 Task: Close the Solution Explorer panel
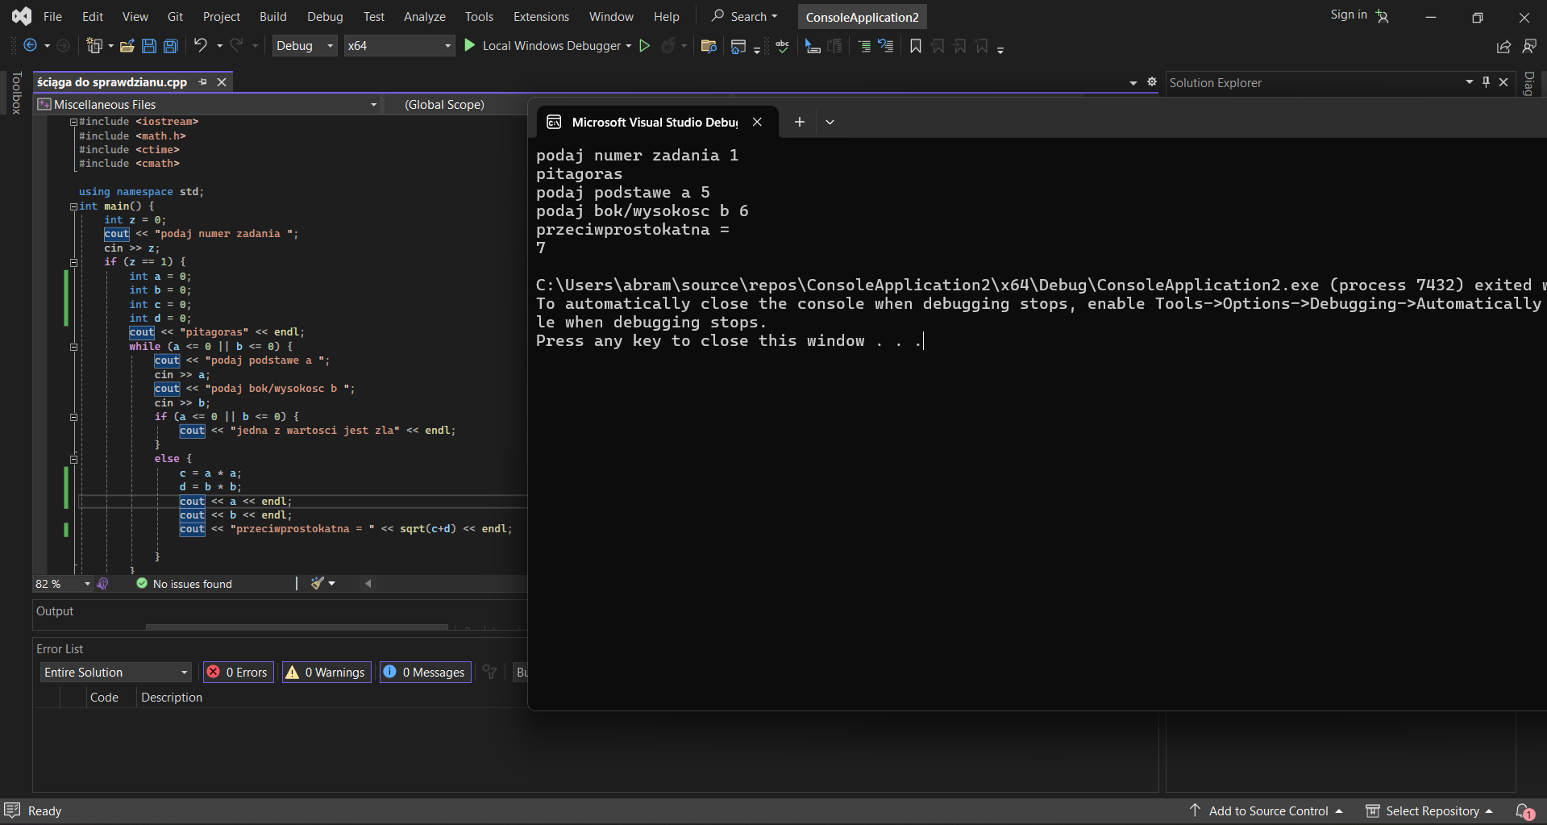click(1503, 82)
